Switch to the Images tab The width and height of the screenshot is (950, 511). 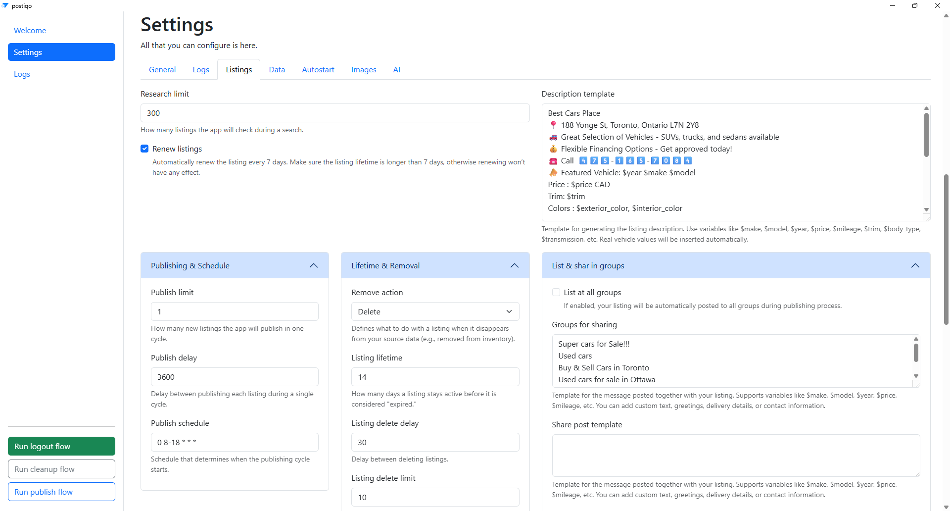coord(364,69)
